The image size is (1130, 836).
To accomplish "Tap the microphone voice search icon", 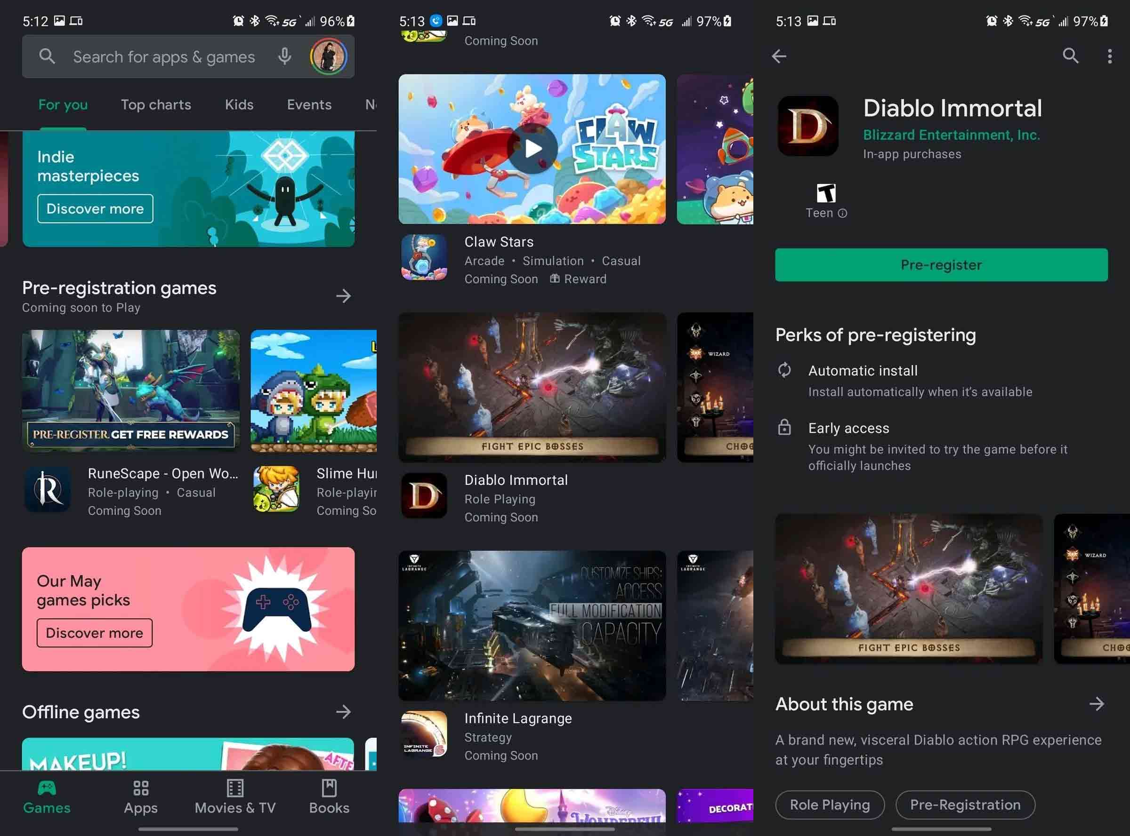I will [x=285, y=56].
